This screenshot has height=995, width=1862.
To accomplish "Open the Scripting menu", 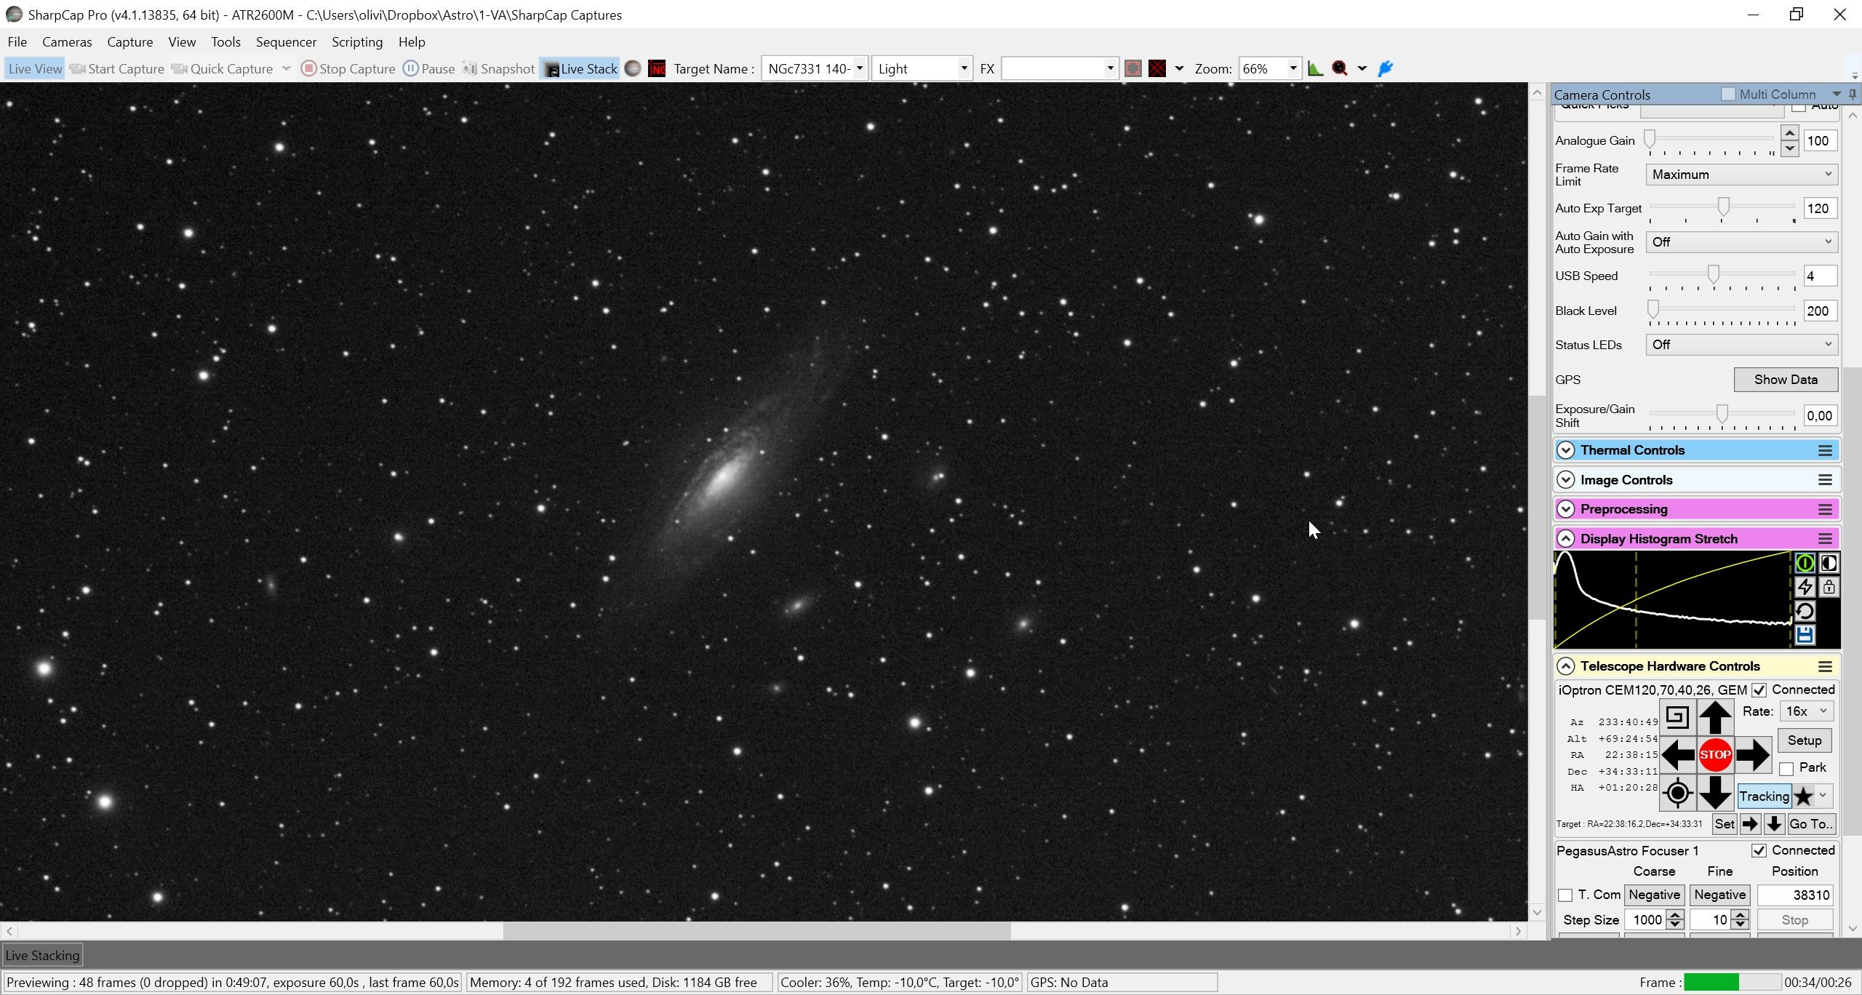I will click(357, 42).
